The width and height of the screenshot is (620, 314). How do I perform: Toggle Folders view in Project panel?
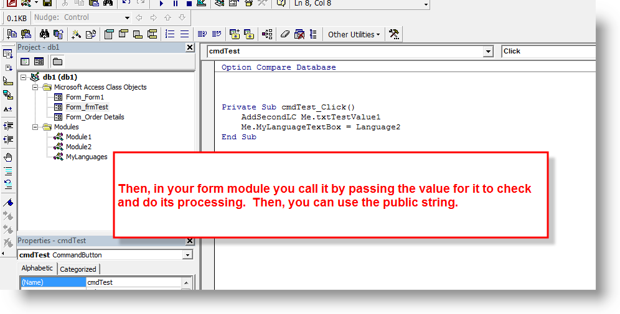[x=57, y=62]
